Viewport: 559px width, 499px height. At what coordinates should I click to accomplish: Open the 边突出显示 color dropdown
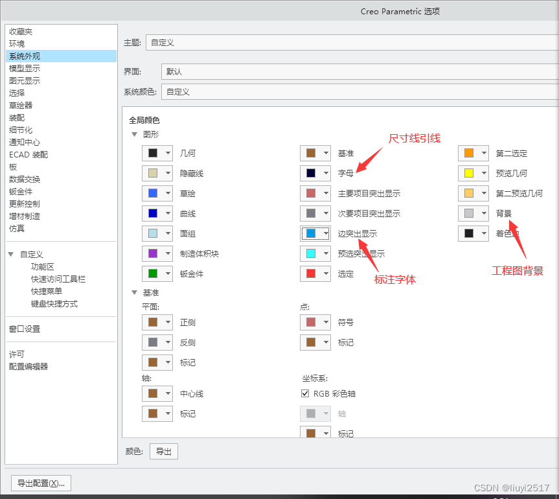pyautogui.click(x=315, y=234)
